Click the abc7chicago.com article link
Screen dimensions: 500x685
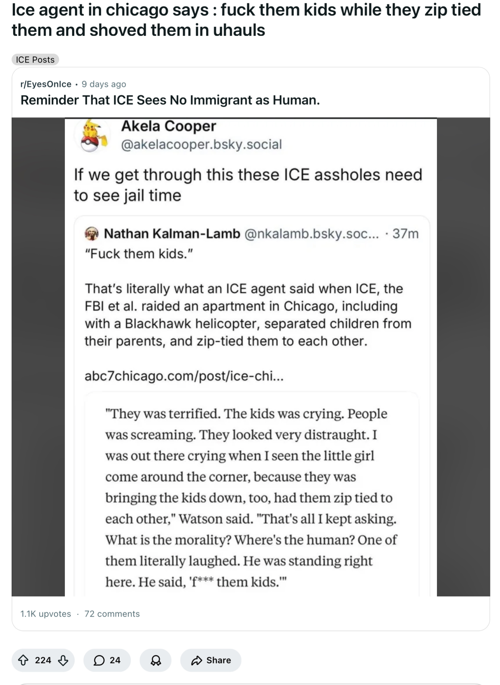[184, 376]
